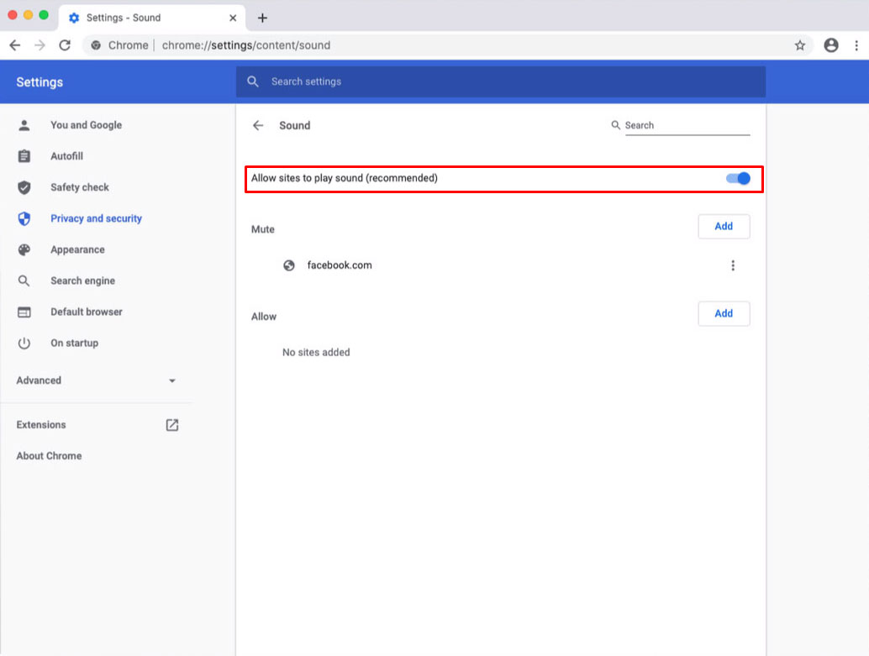Click the Search settings field
Viewport: 869px width, 656px height.
pyautogui.click(x=504, y=81)
